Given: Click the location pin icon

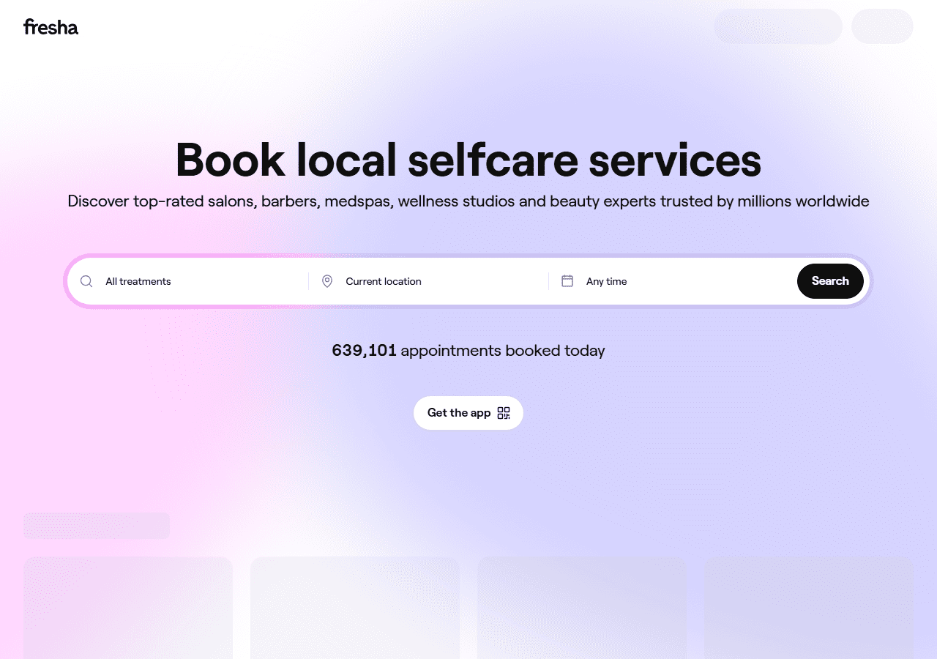Looking at the screenshot, I should 327,281.
